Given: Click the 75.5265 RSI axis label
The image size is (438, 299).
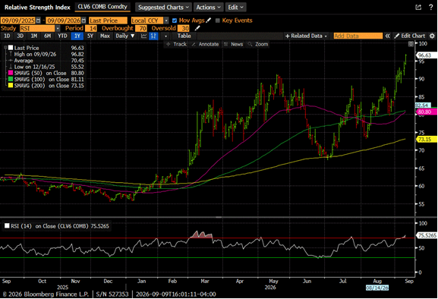Looking at the screenshot, I should [427, 235].
